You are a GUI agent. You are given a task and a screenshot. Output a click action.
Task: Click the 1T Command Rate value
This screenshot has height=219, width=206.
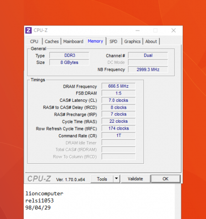point(118,136)
